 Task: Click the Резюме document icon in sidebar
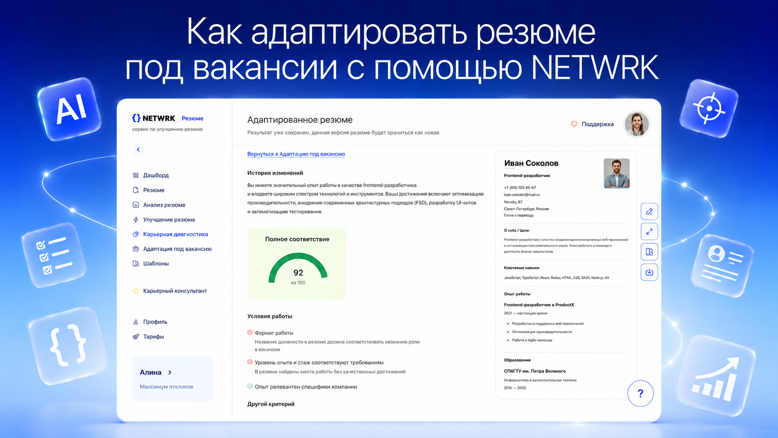point(136,190)
